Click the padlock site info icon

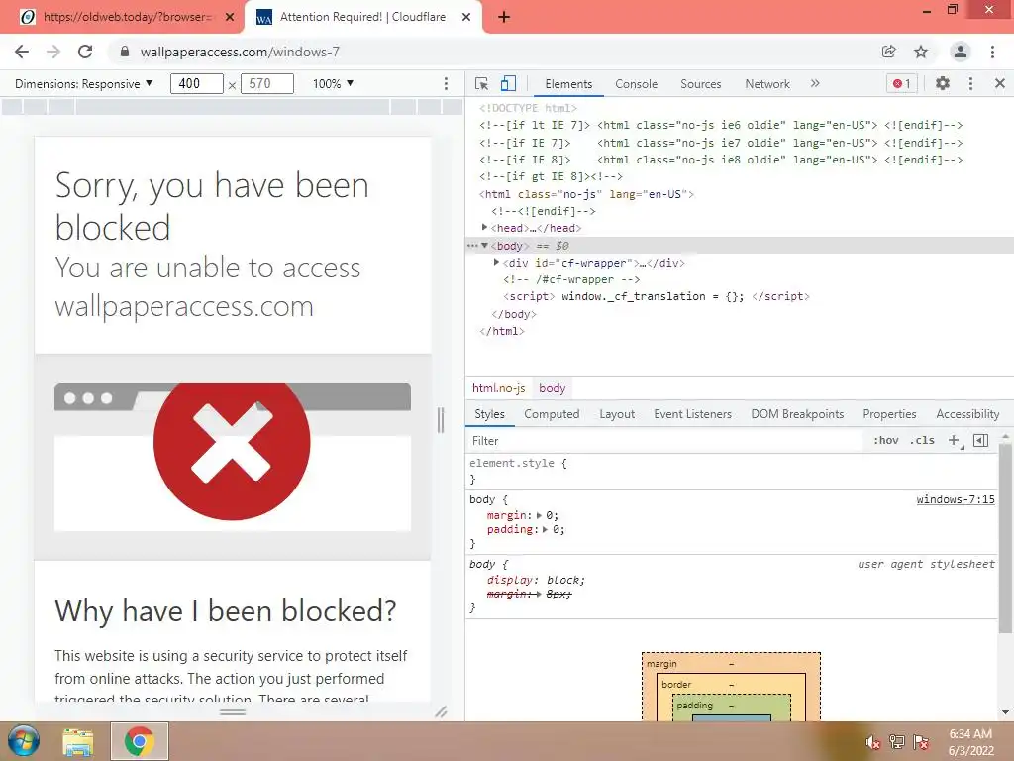[125, 52]
